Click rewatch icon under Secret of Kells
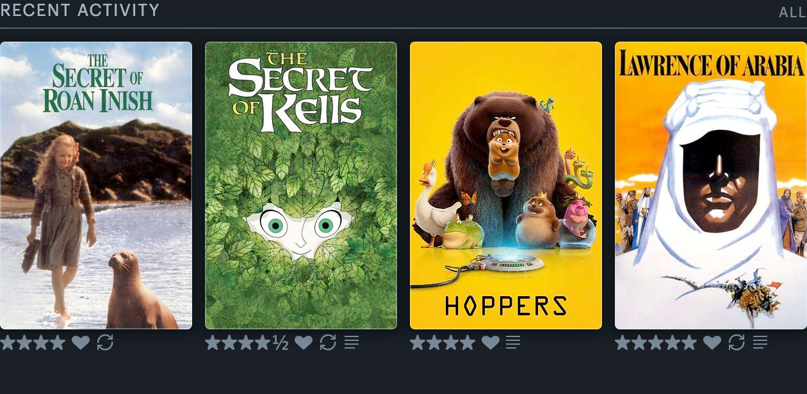Viewport: 807px width, 394px height. pos(328,343)
